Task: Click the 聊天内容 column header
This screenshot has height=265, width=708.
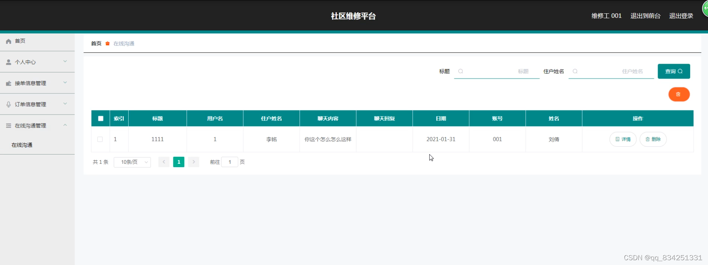Action: [x=328, y=119]
